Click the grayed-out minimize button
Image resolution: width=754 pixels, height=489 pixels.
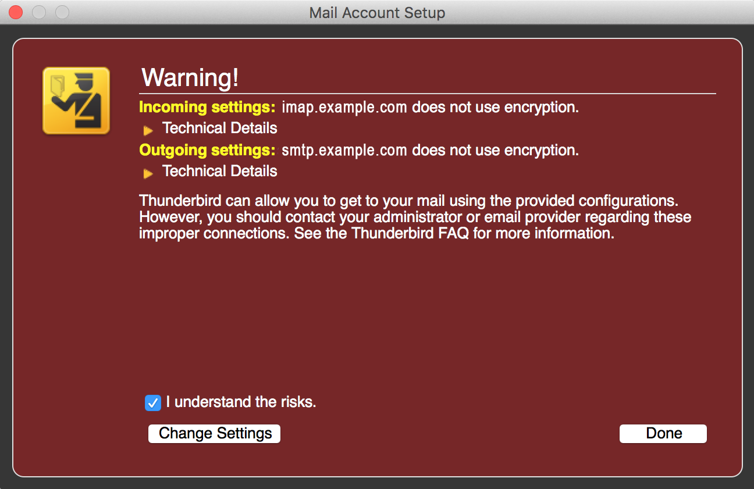[38, 12]
